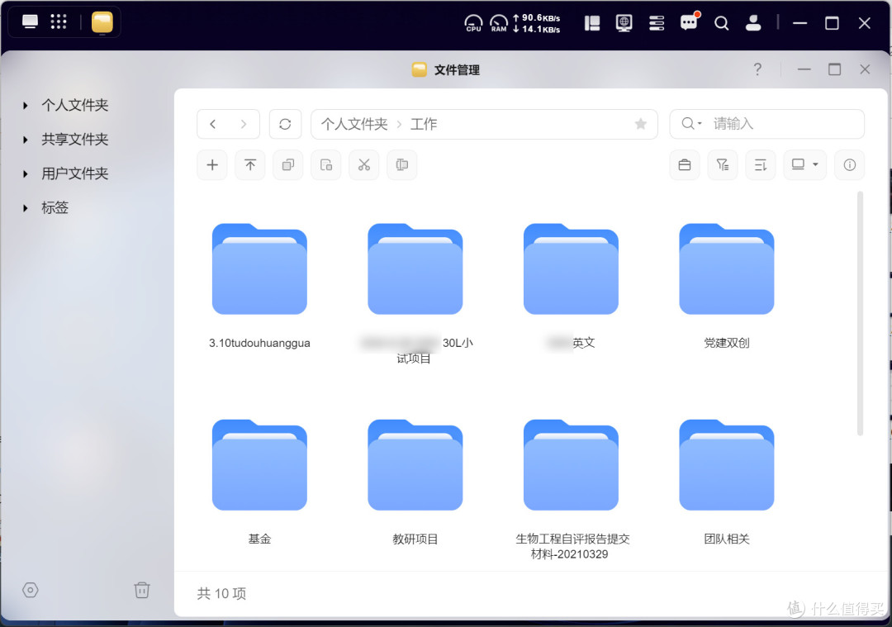The height and width of the screenshot is (627, 892).
Task: Go back to previous folder
Action: [213, 124]
